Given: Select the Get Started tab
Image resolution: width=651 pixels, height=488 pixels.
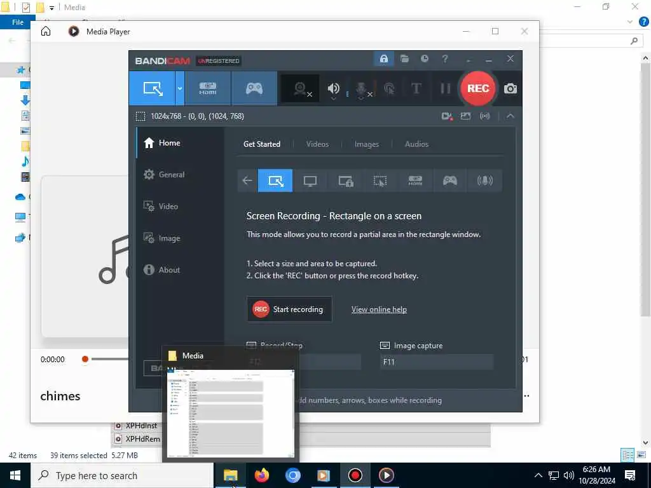Looking at the screenshot, I should [261, 144].
